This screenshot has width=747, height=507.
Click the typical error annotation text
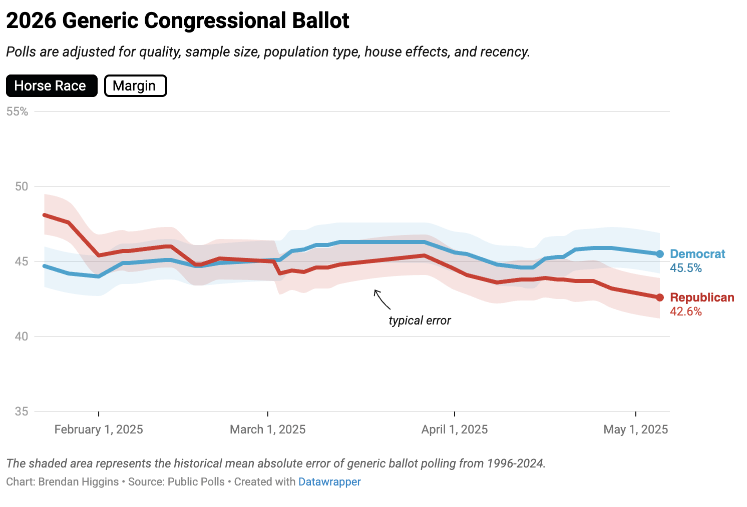click(420, 320)
